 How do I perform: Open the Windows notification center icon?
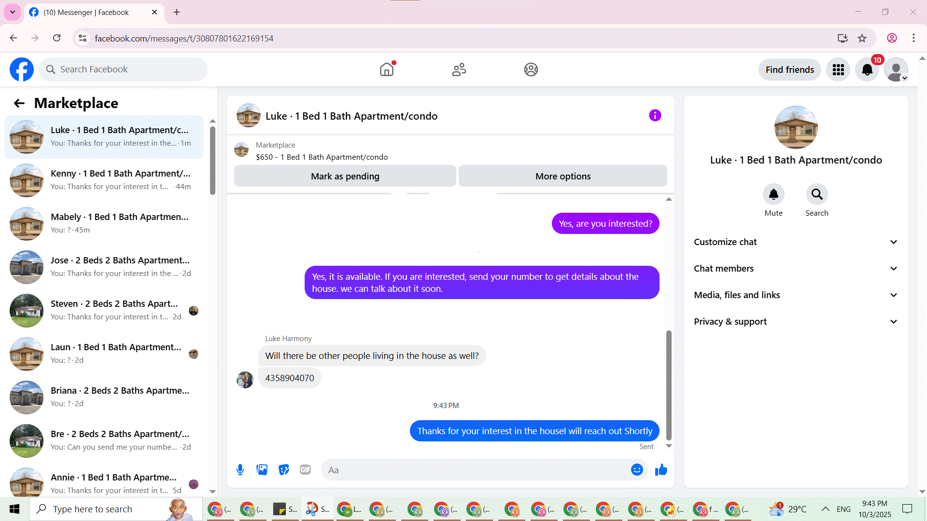[907, 509]
